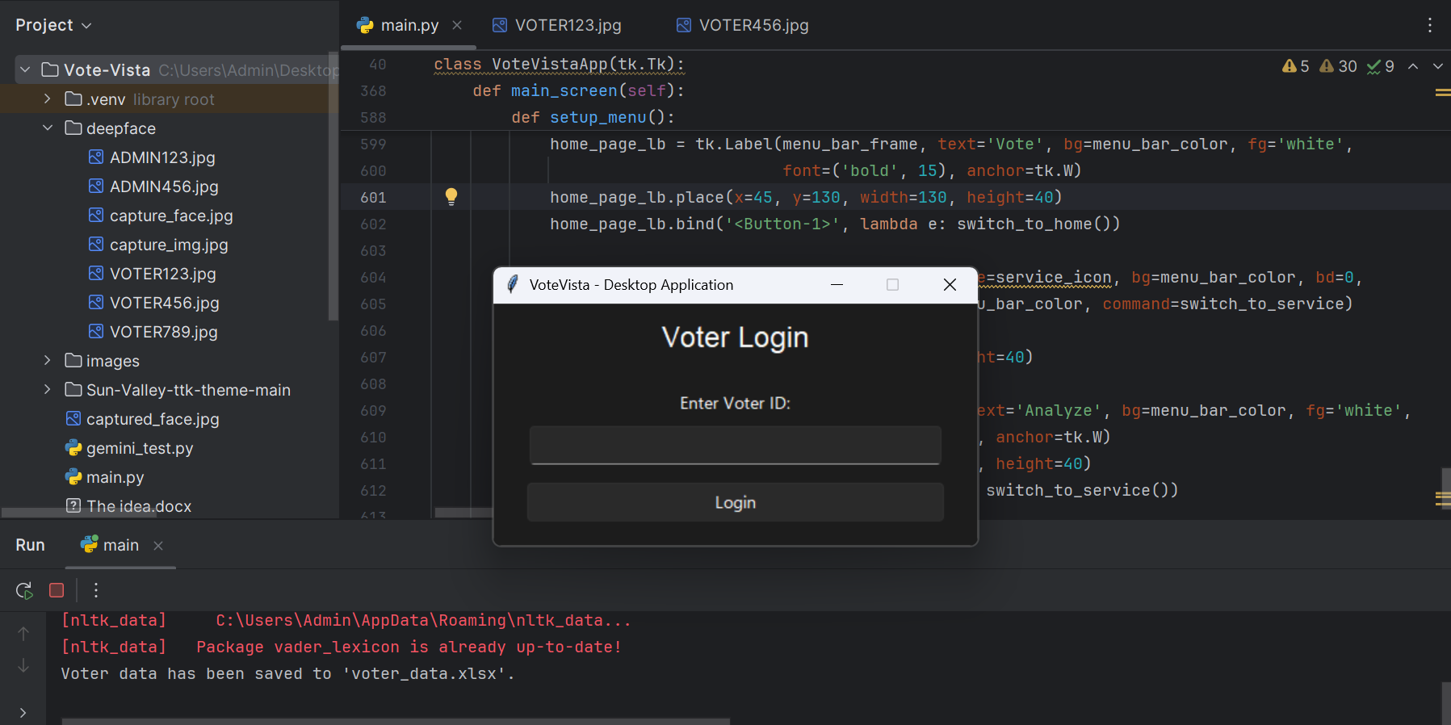Go to previous highlighted error arrow
Image resolution: width=1451 pixels, height=725 pixels.
tap(1413, 66)
